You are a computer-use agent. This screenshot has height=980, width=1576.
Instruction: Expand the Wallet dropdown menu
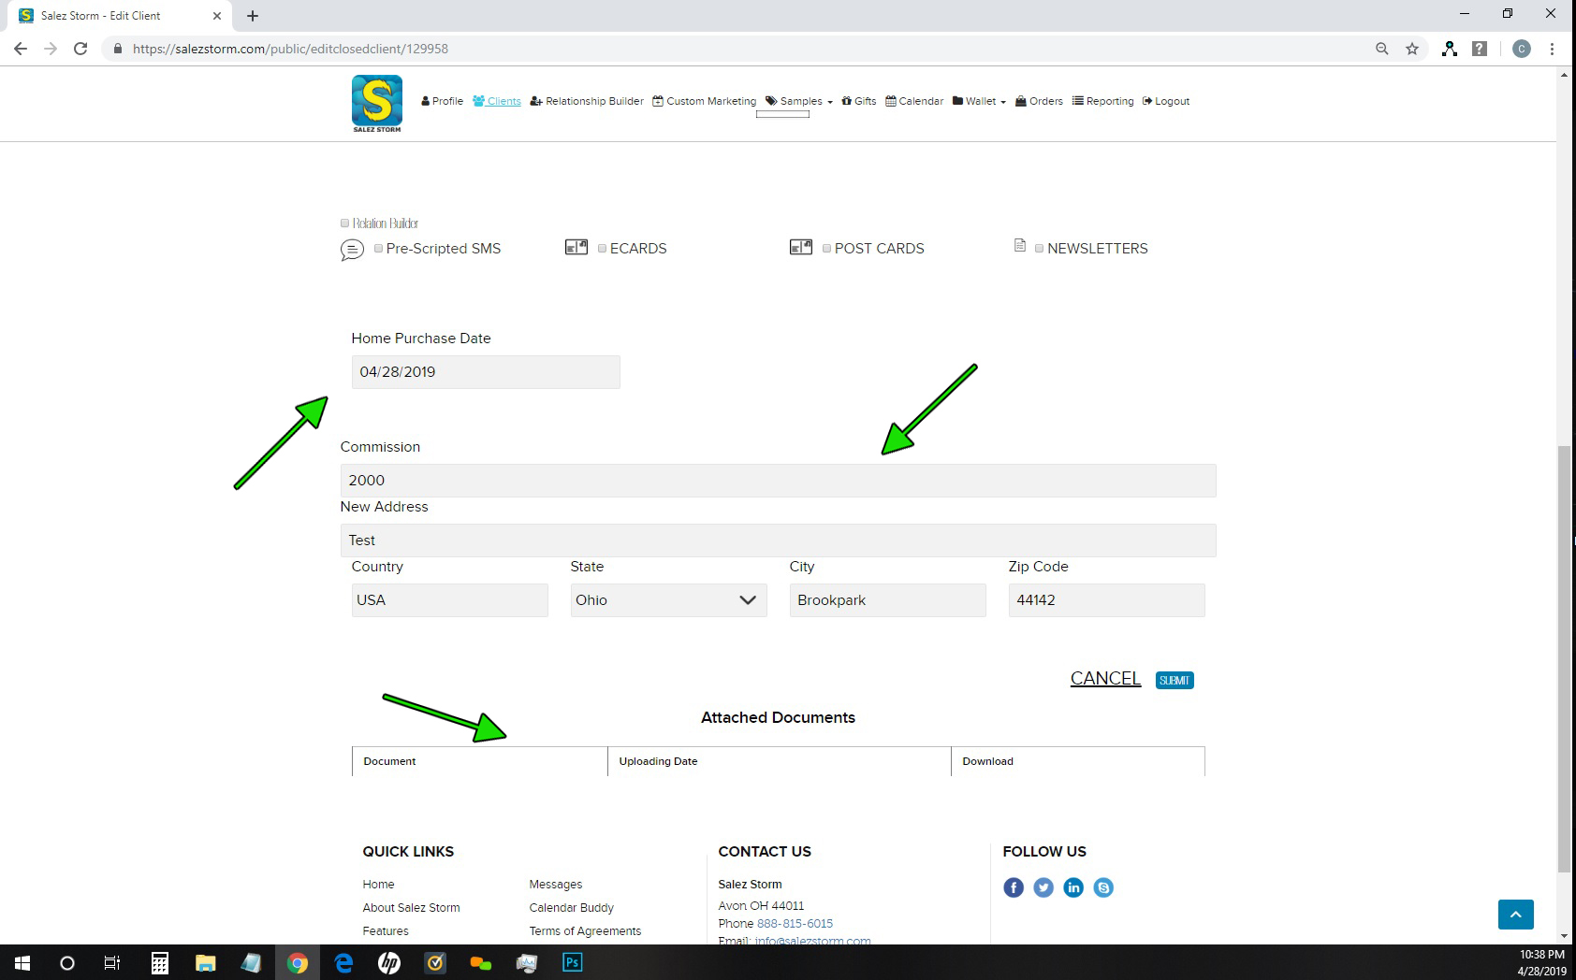click(980, 101)
